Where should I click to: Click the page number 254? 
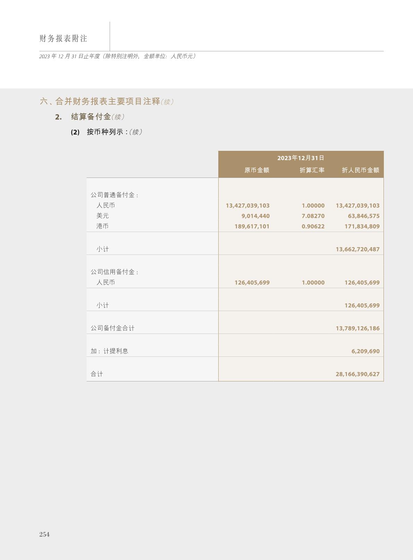tap(44, 534)
